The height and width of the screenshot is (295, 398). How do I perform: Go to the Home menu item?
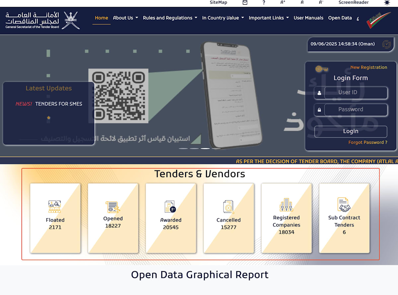point(101,18)
